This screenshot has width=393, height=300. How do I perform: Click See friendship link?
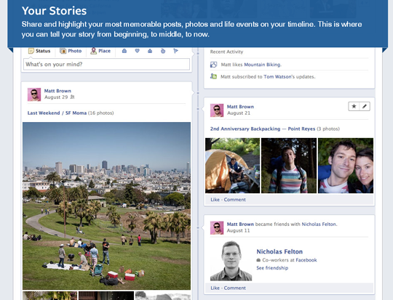tap(272, 268)
